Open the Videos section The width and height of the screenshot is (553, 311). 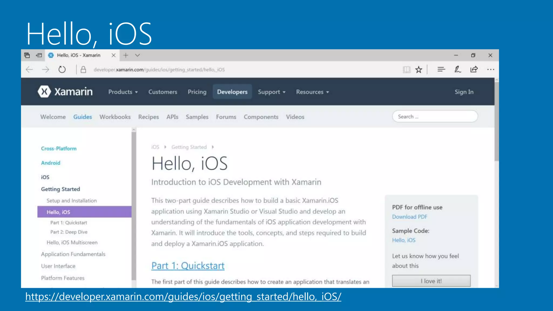pos(295,117)
